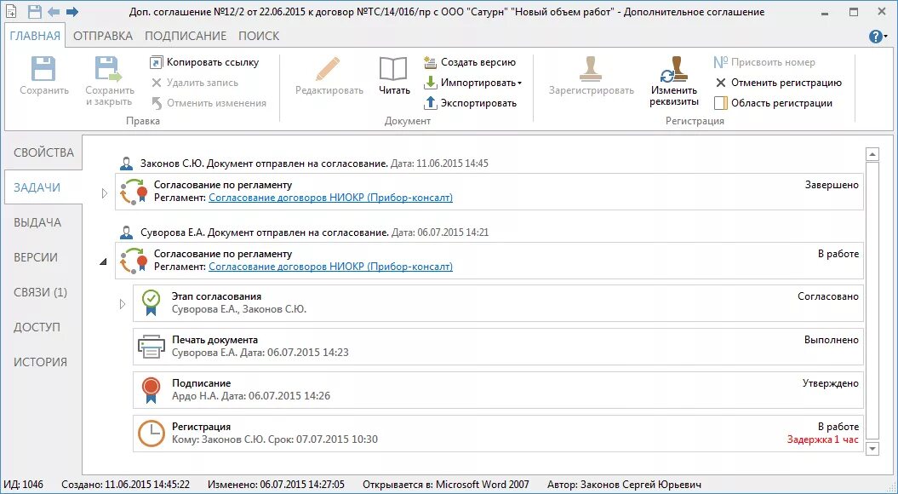Click Удалить запись
Viewport: 898px width, 494px height.
(x=195, y=83)
